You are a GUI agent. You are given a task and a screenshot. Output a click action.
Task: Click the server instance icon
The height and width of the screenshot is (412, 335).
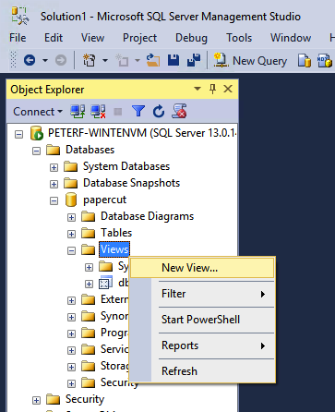click(36, 133)
